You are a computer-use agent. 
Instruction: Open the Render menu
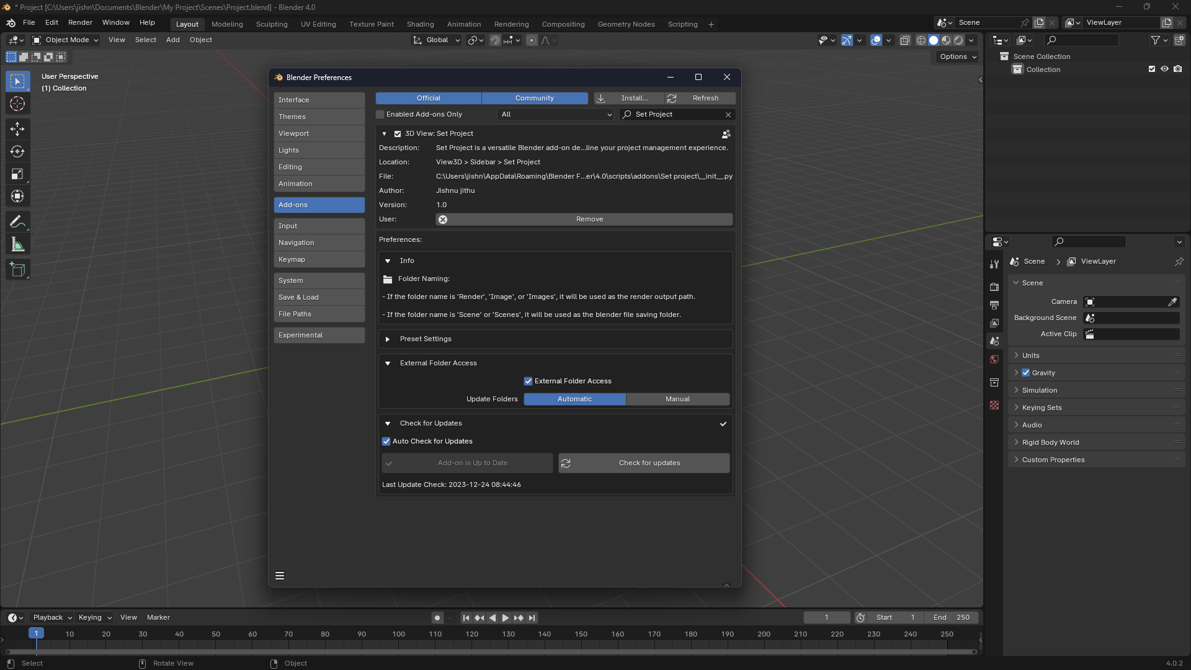pyautogui.click(x=80, y=22)
